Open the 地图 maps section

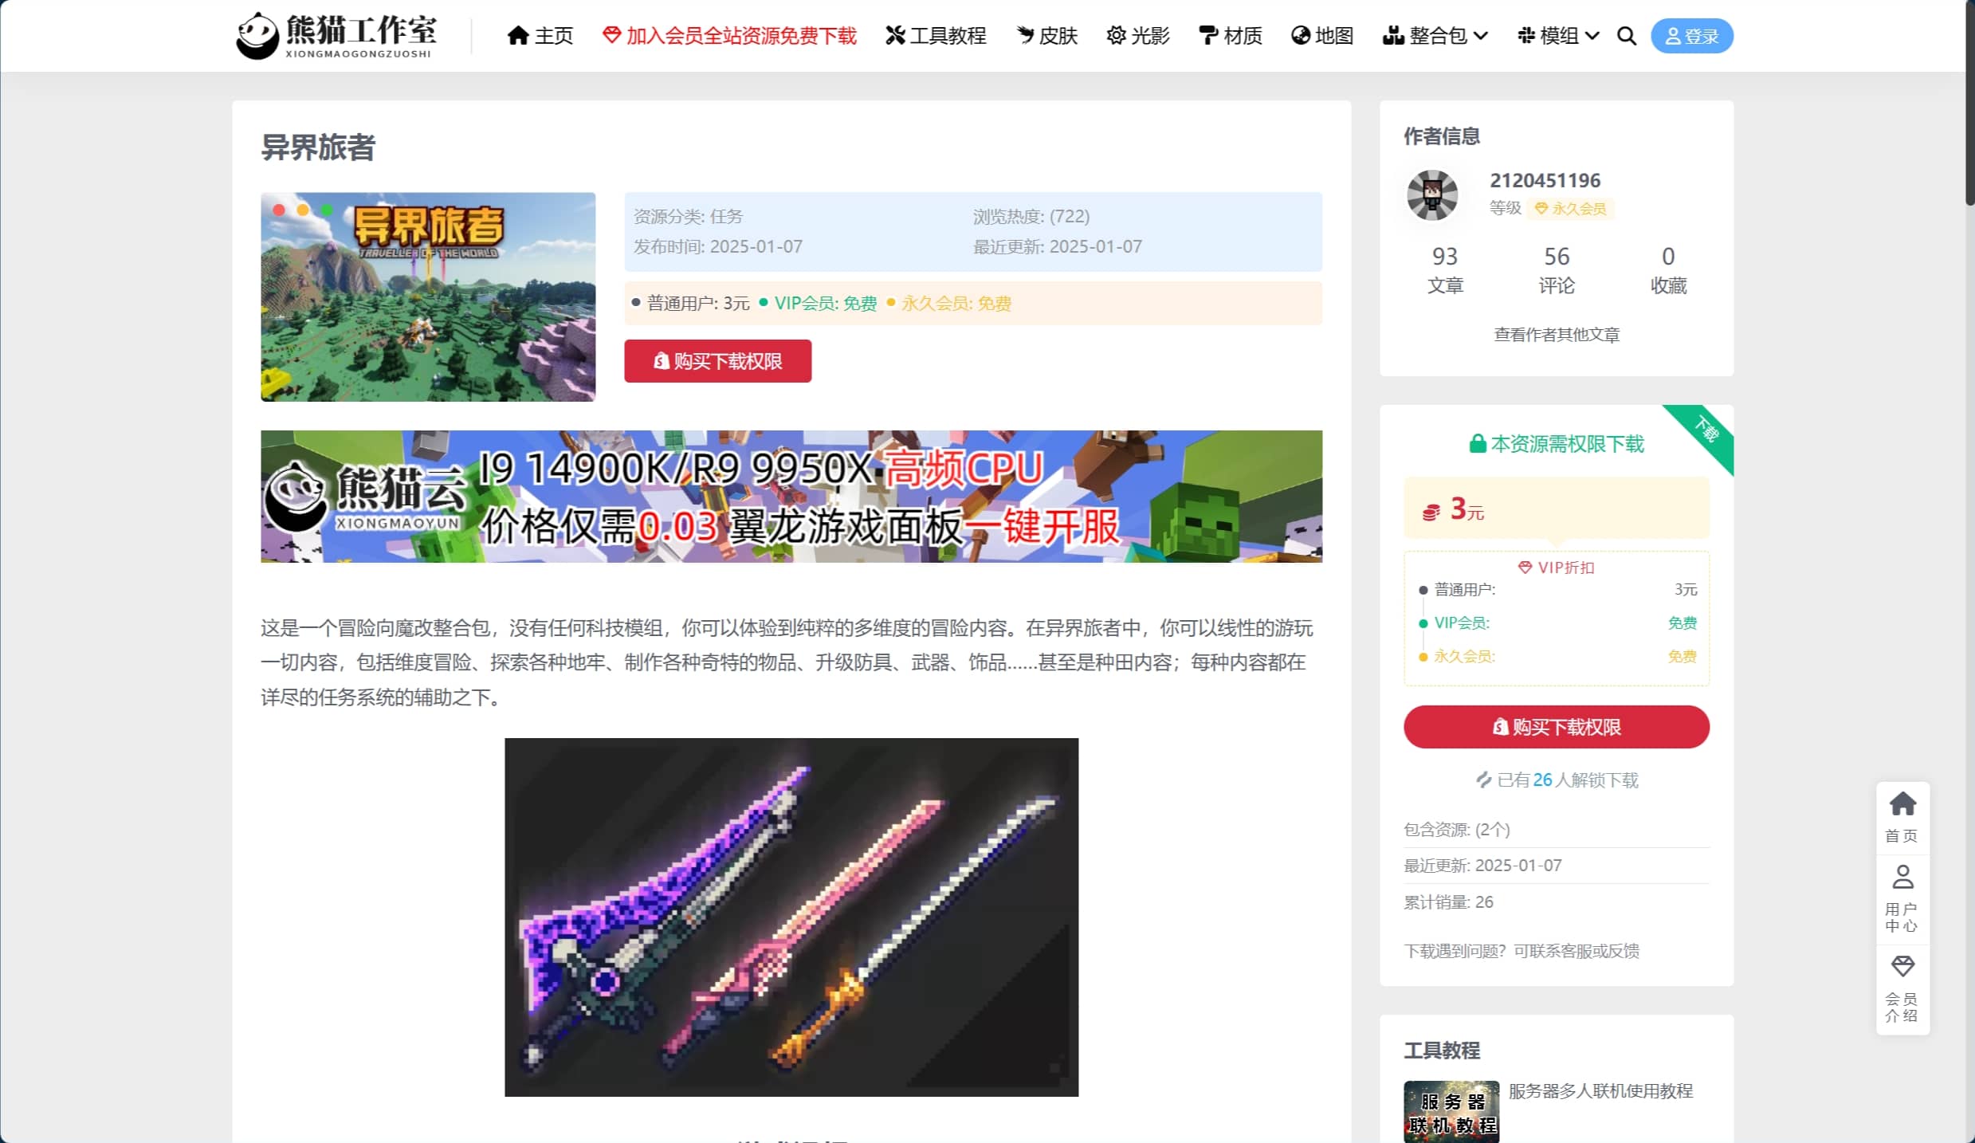click(1322, 36)
